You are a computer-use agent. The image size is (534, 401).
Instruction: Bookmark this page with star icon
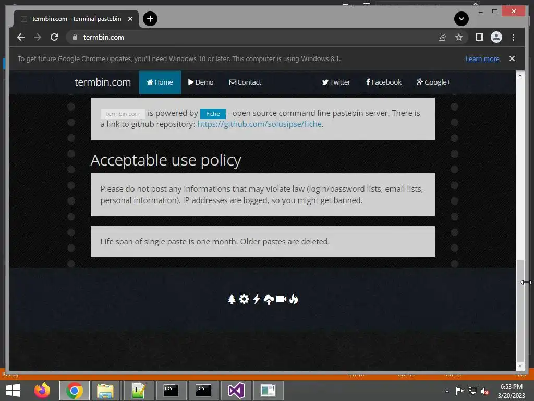coord(459,37)
